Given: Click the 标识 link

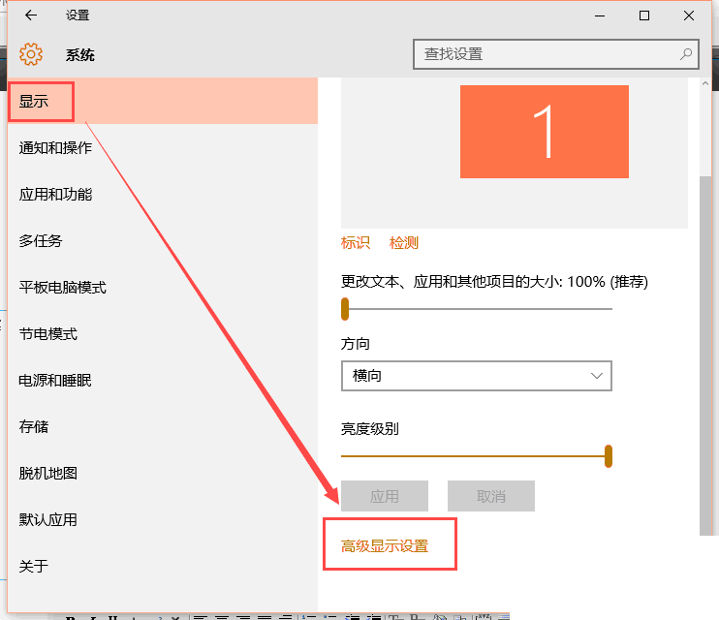Looking at the screenshot, I should coord(356,242).
